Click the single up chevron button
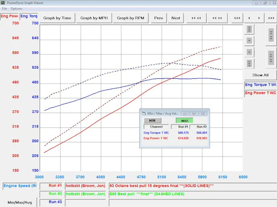The height and width of the screenshot is (207, 277). (250, 41)
